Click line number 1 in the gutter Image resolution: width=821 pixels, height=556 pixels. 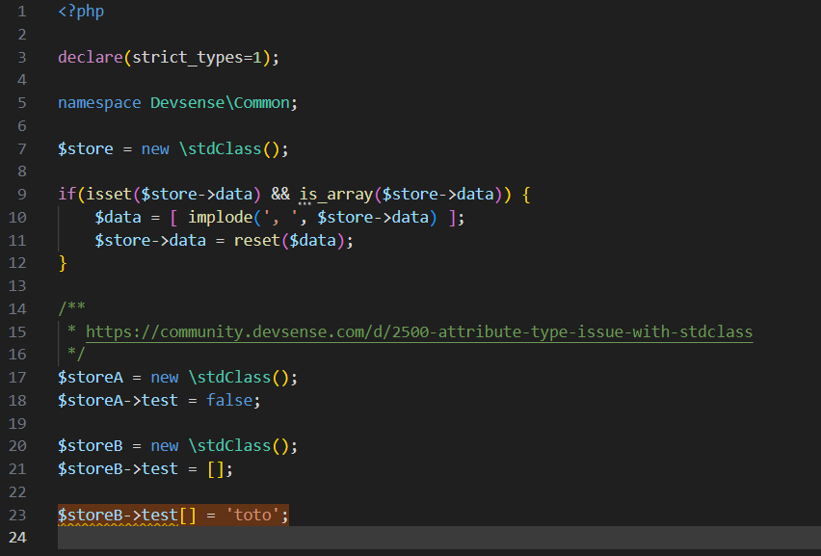[x=21, y=12]
